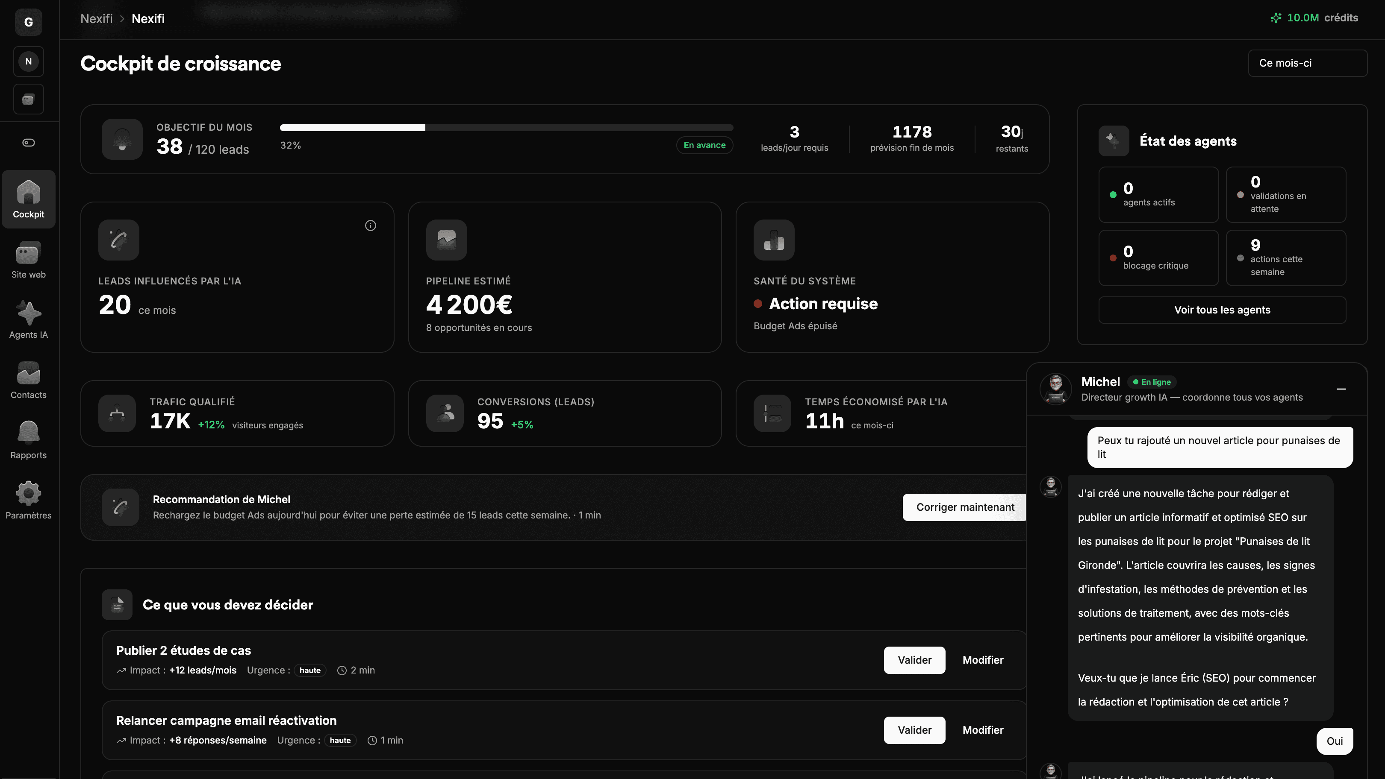The width and height of the screenshot is (1385, 779).
Task: Open the Cockpit sidebar icon
Action: 29,199
